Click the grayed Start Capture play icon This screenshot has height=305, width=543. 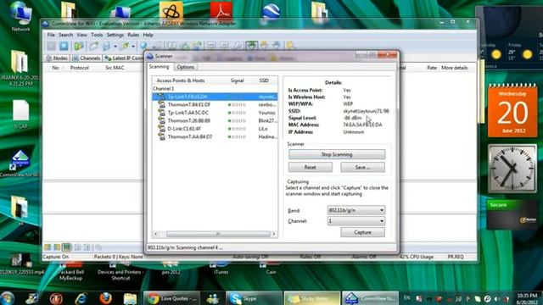(x=51, y=46)
